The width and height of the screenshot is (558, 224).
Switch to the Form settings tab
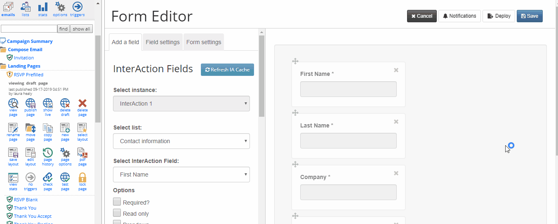pos(204,42)
